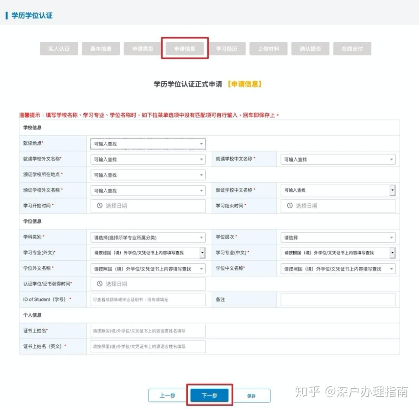
Task: Click the 个人信息 section heading
Action: click(x=32, y=315)
